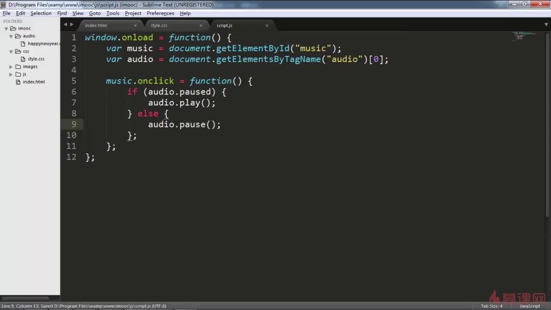
Task: Open style.css from the sidebar
Action: pyautogui.click(x=36, y=59)
